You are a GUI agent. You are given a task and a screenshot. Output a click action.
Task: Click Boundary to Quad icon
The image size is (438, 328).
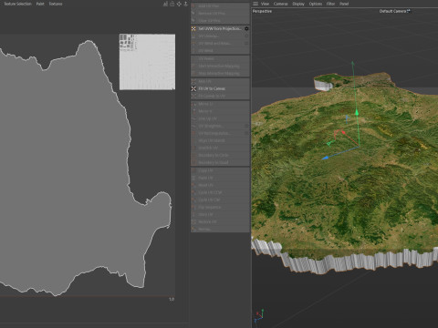point(193,162)
